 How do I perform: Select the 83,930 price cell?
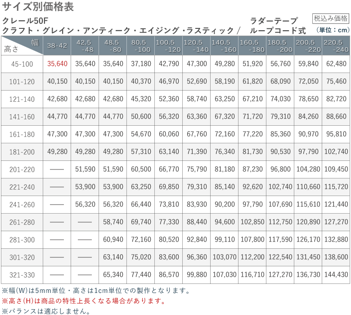pyautogui.click(x=197, y=205)
